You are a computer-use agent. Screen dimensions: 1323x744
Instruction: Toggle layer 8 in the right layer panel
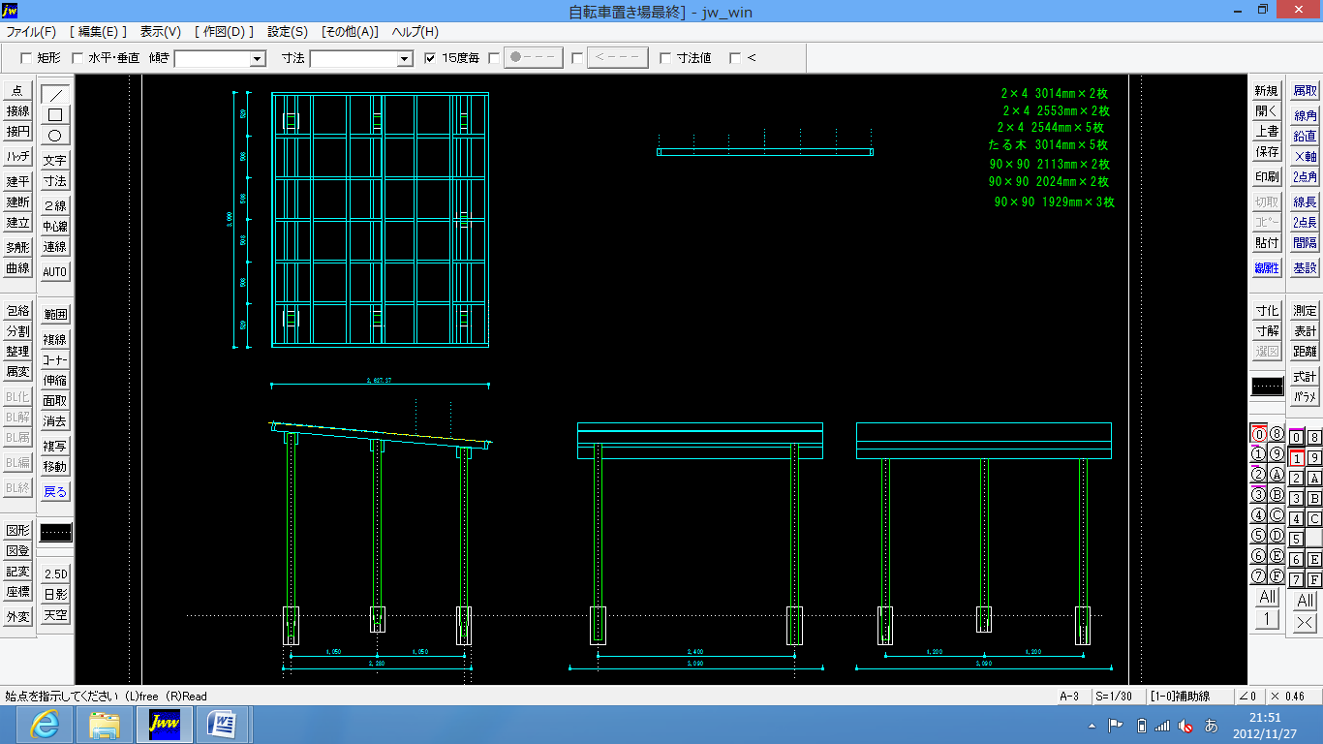pyautogui.click(x=1313, y=438)
